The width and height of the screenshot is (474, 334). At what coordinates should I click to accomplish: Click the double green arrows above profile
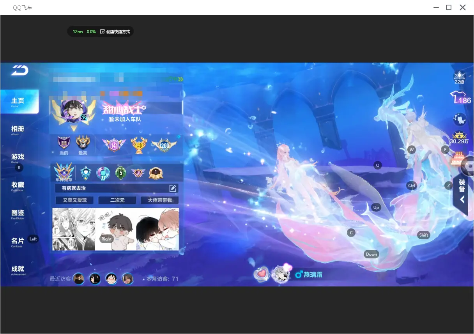coord(180,79)
